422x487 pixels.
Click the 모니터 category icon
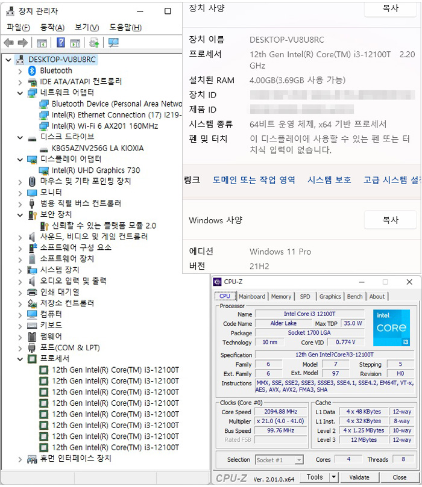point(32,193)
